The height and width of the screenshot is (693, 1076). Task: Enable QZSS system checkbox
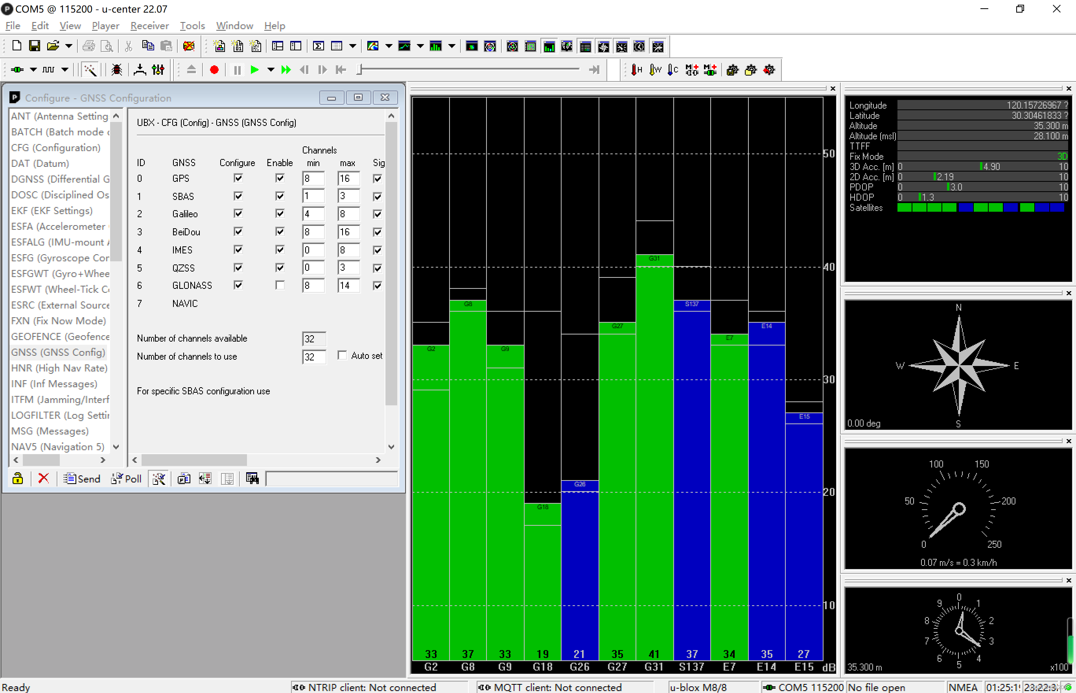(x=279, y=268)
